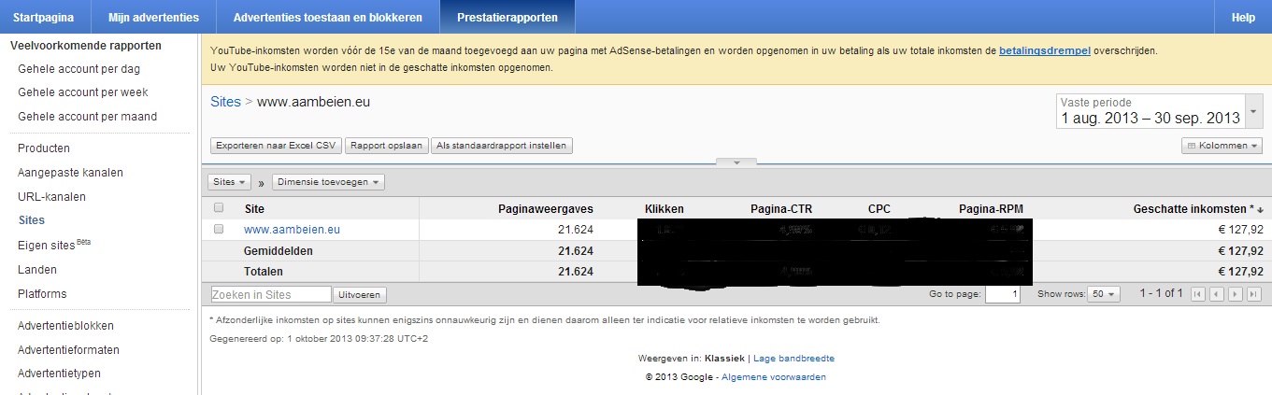Click the Uitvoeren search button
Viewport: 1272px width, 395px height.
[359, 294]
